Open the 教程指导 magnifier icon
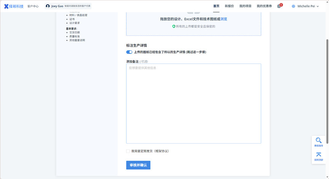The image size is (329, 179). [318, 141]
